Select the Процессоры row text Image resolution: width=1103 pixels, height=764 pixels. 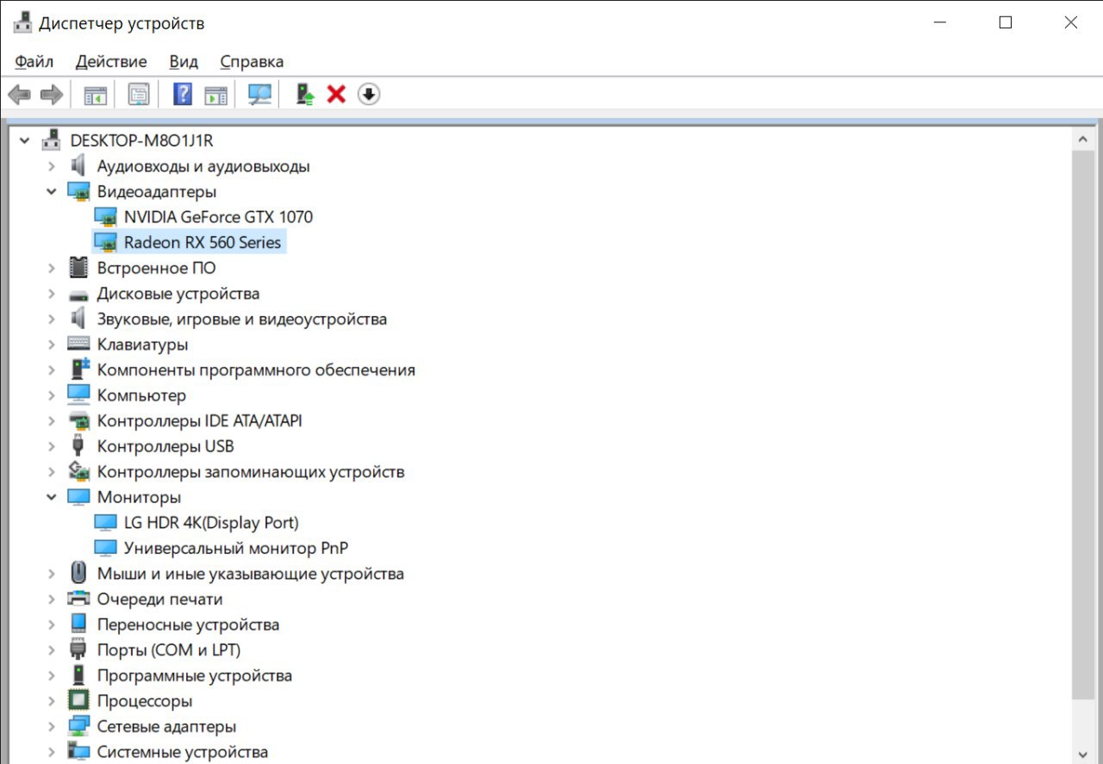(x=145, y=701)
